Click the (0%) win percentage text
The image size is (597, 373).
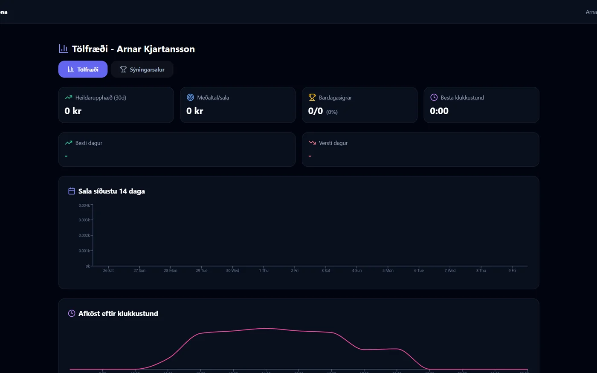click(332, 112)
